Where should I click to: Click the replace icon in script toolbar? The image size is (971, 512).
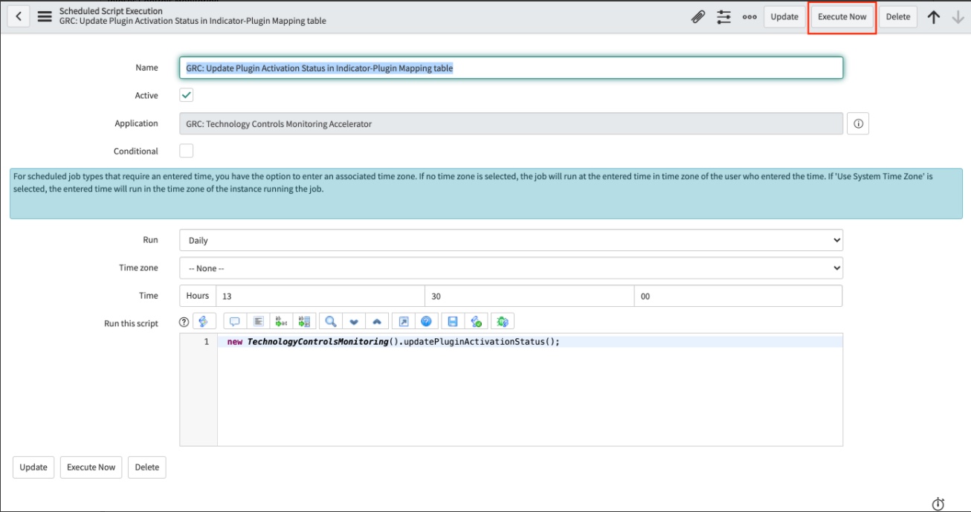tap(281, 321)
